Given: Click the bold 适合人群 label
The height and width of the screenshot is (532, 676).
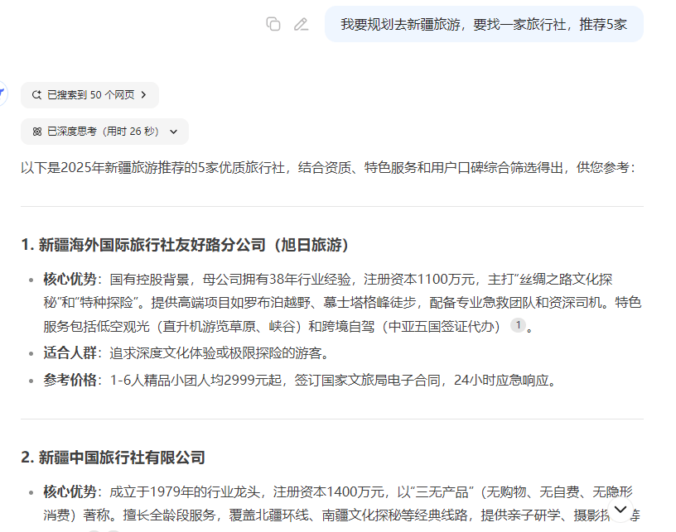Looking at the screenshot, I should click(x=70, y=353).
